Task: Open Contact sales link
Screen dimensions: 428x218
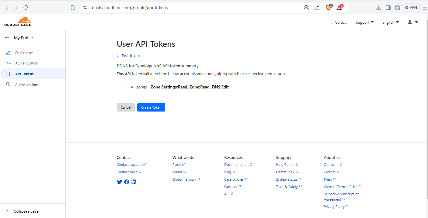Action: (129, 172)
